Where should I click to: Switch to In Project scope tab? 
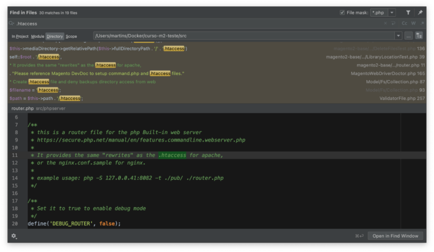[20, 37]
